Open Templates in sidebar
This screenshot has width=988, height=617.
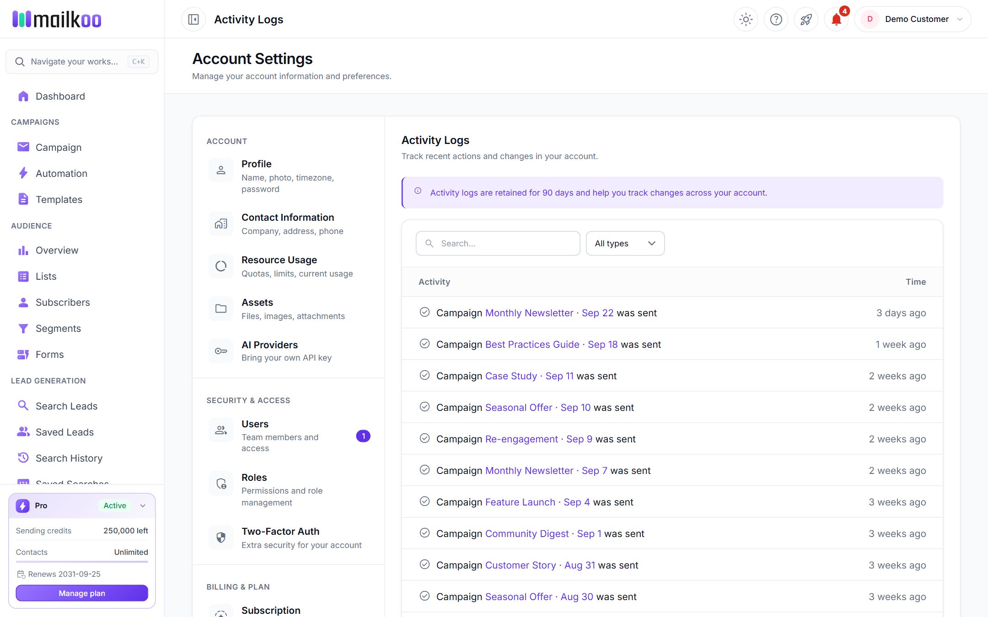coord(82,199)
